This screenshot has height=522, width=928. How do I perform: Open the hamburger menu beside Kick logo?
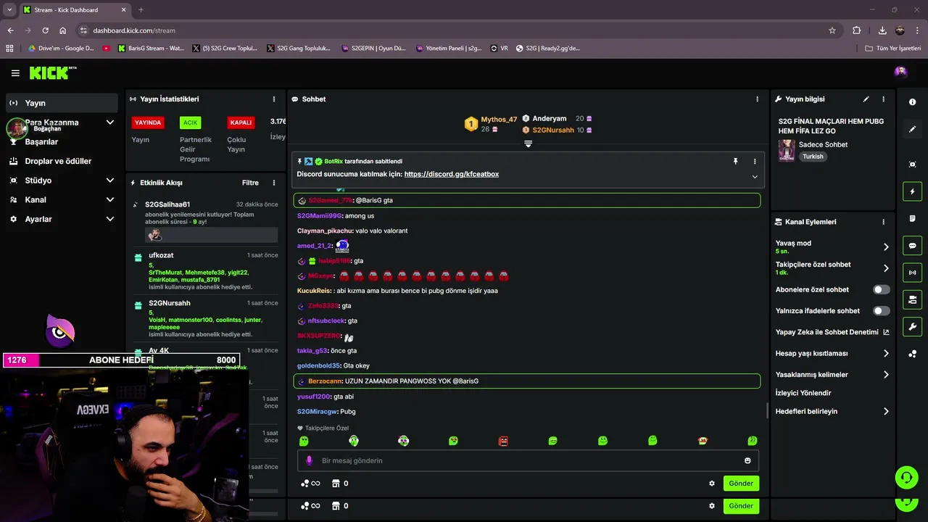[x=15, y=73]
